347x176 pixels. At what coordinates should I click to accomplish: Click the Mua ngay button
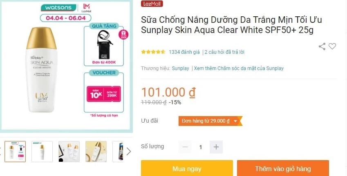187,169
